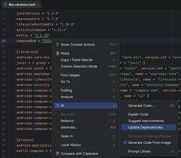Image resolution: width=181 pixels, height=158 pixels.
Task: Click the clipboard Paste icon
Action: [x=57, y=53]
